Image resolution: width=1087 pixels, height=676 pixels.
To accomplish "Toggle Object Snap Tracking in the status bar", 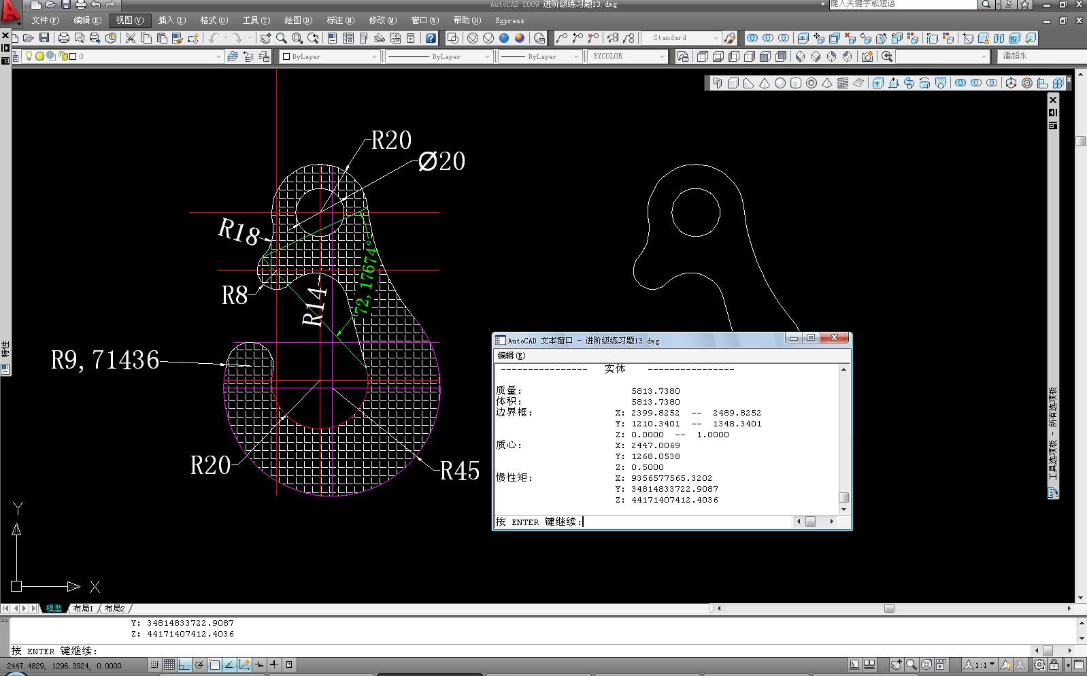I will click(229, 664).
